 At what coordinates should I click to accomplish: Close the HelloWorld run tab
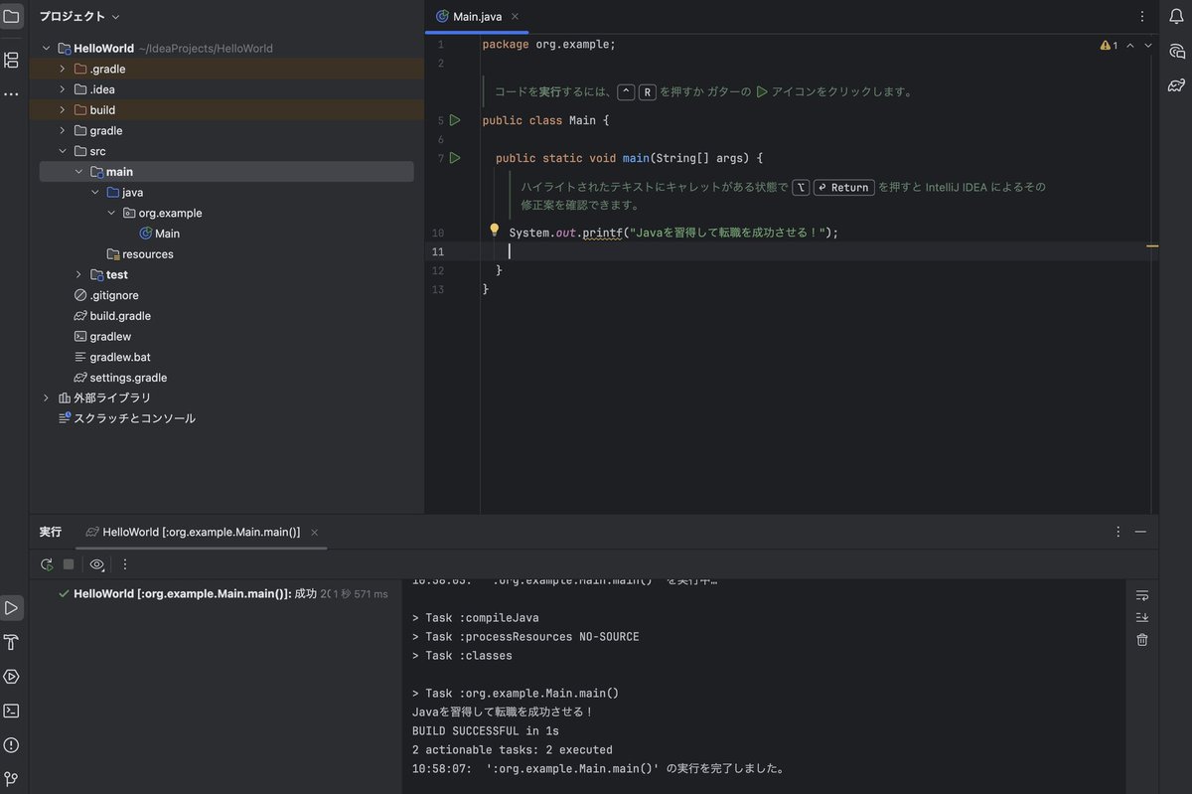[315, 533]
